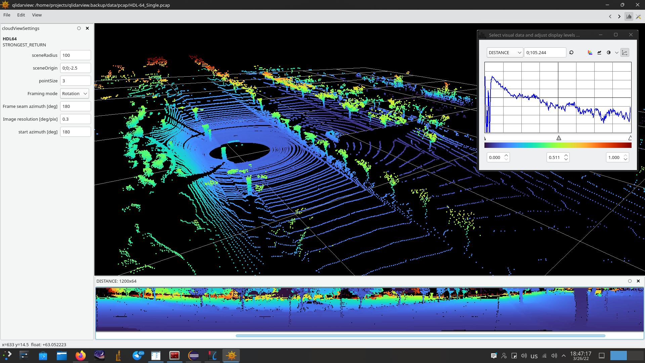Image resolution: width=645 pixels, height=363 pixels.
Task: Toggle the curve plot button in levels dialog
Action: (x=625, y=52)
